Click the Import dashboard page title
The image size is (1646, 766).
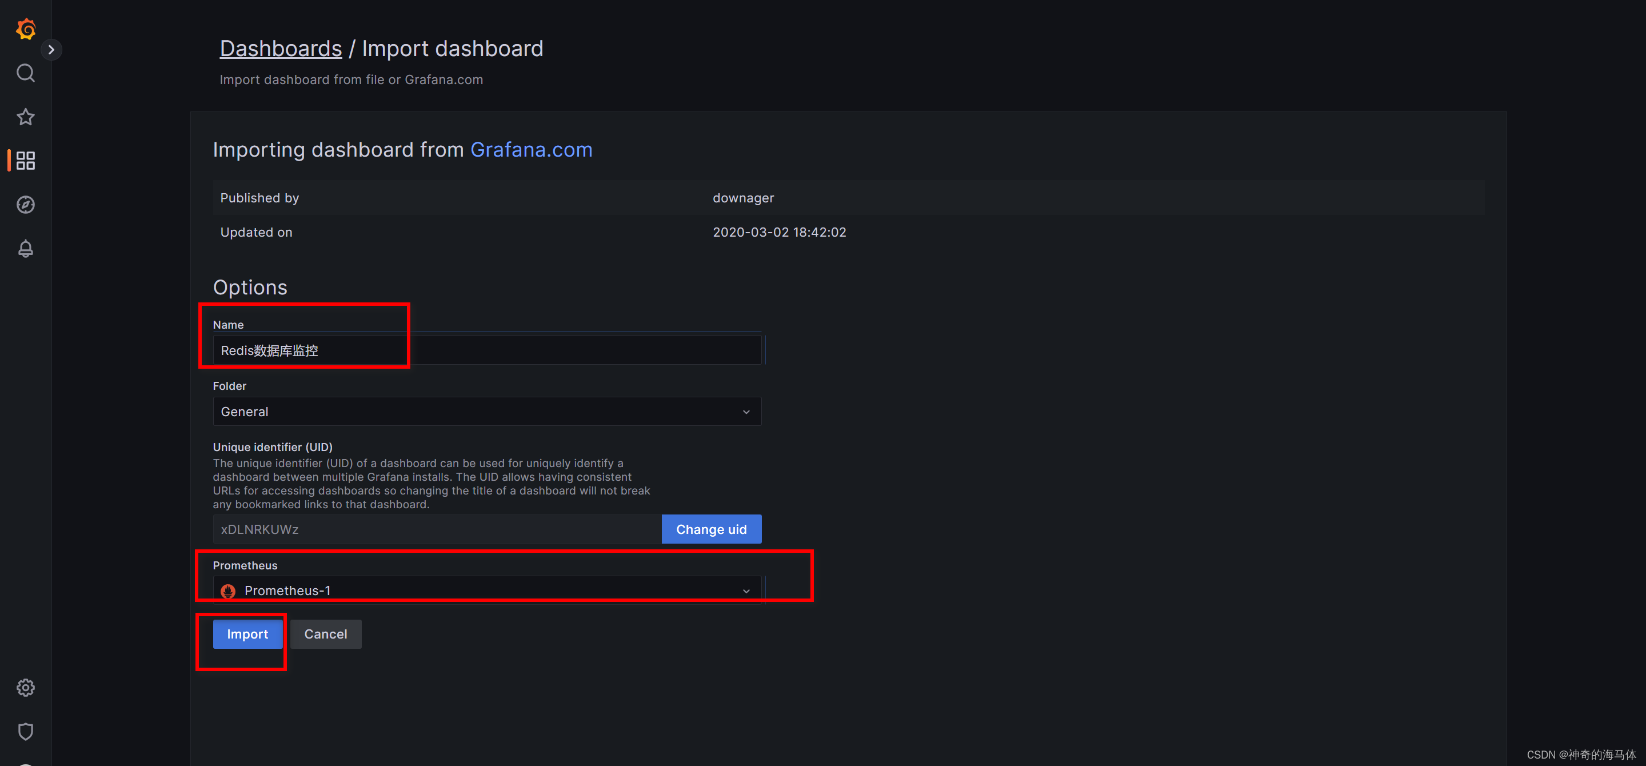pyautogui.click(x=453, y=49)
